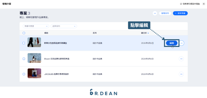This screenshot has height=98, width=207.
Task: Open the more options menu beside 管理系列
Action: tap(155, 13)
